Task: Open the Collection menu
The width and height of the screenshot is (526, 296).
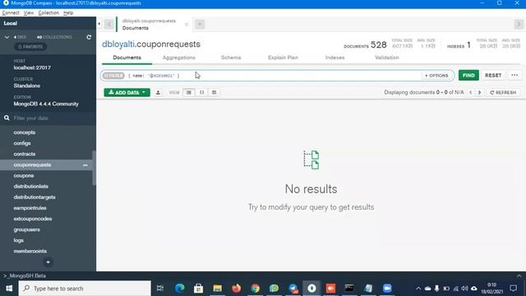Action: click(48, 13)
